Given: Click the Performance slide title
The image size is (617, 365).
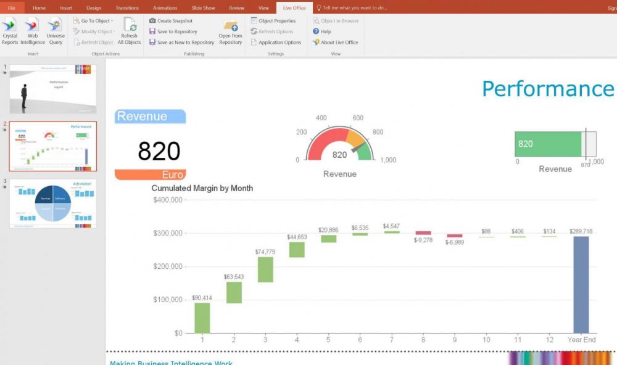Looking at the screenshot, I should tap(548, 89).
